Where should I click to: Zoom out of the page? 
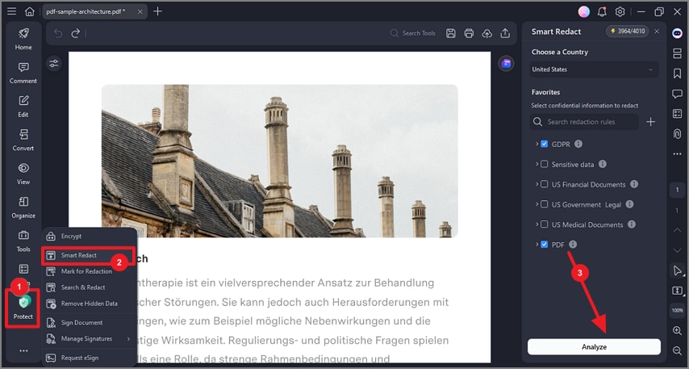[x=677, y=350]
